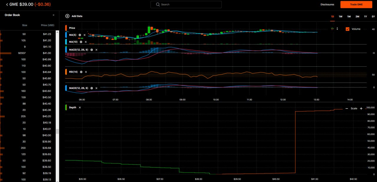Go back using the chevron beside GME
Image resolution: width=377 pixels, height=182 pixels.
7,4
